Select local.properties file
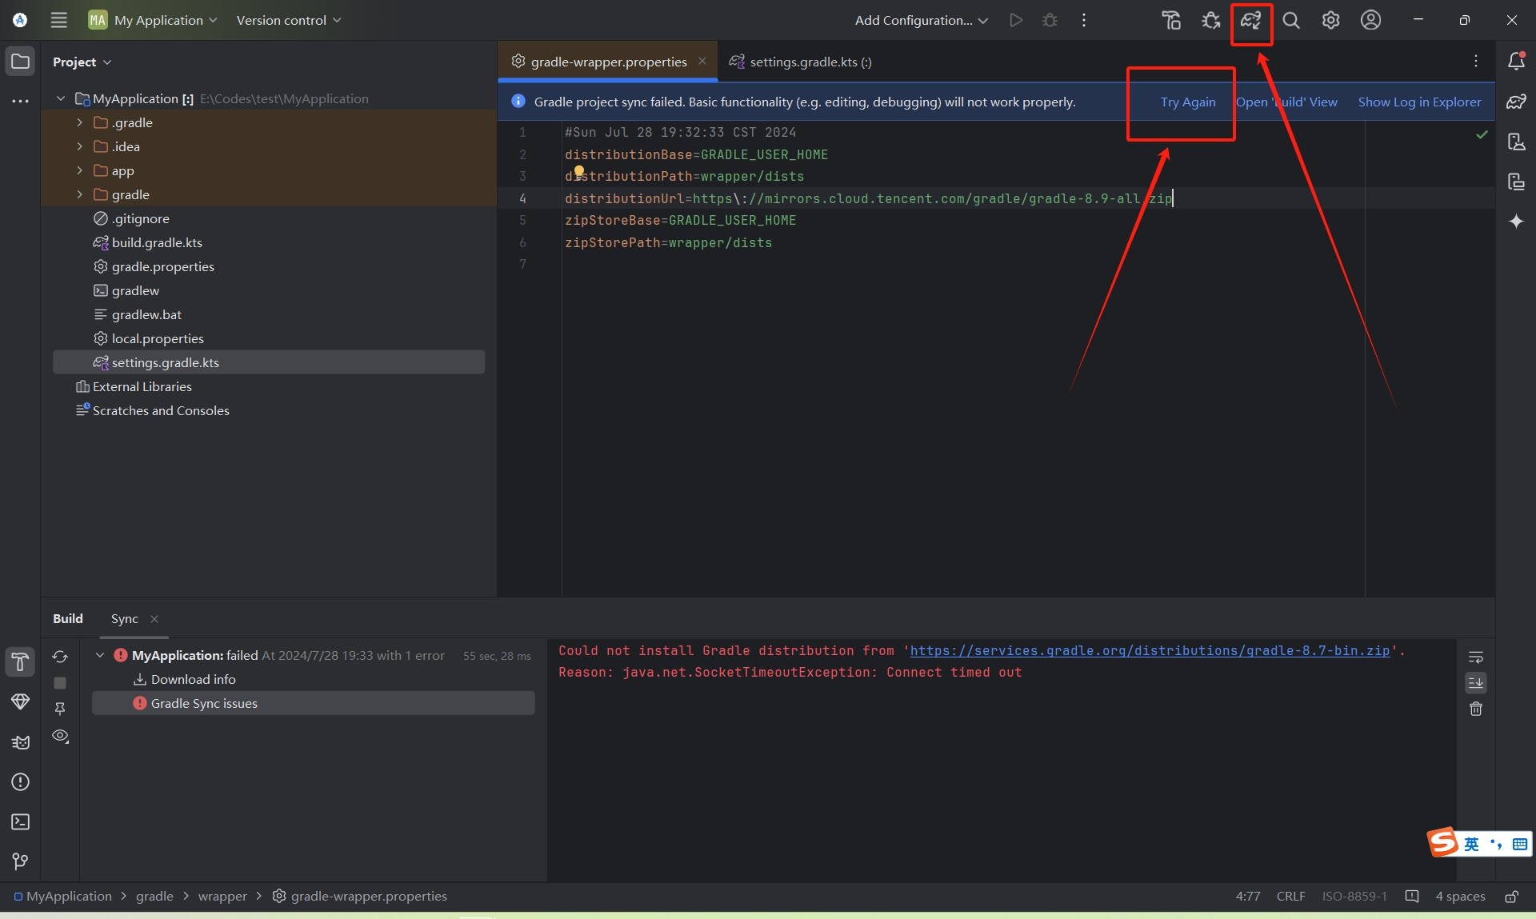Viewport: 1536px width, 919px height. 158,338
